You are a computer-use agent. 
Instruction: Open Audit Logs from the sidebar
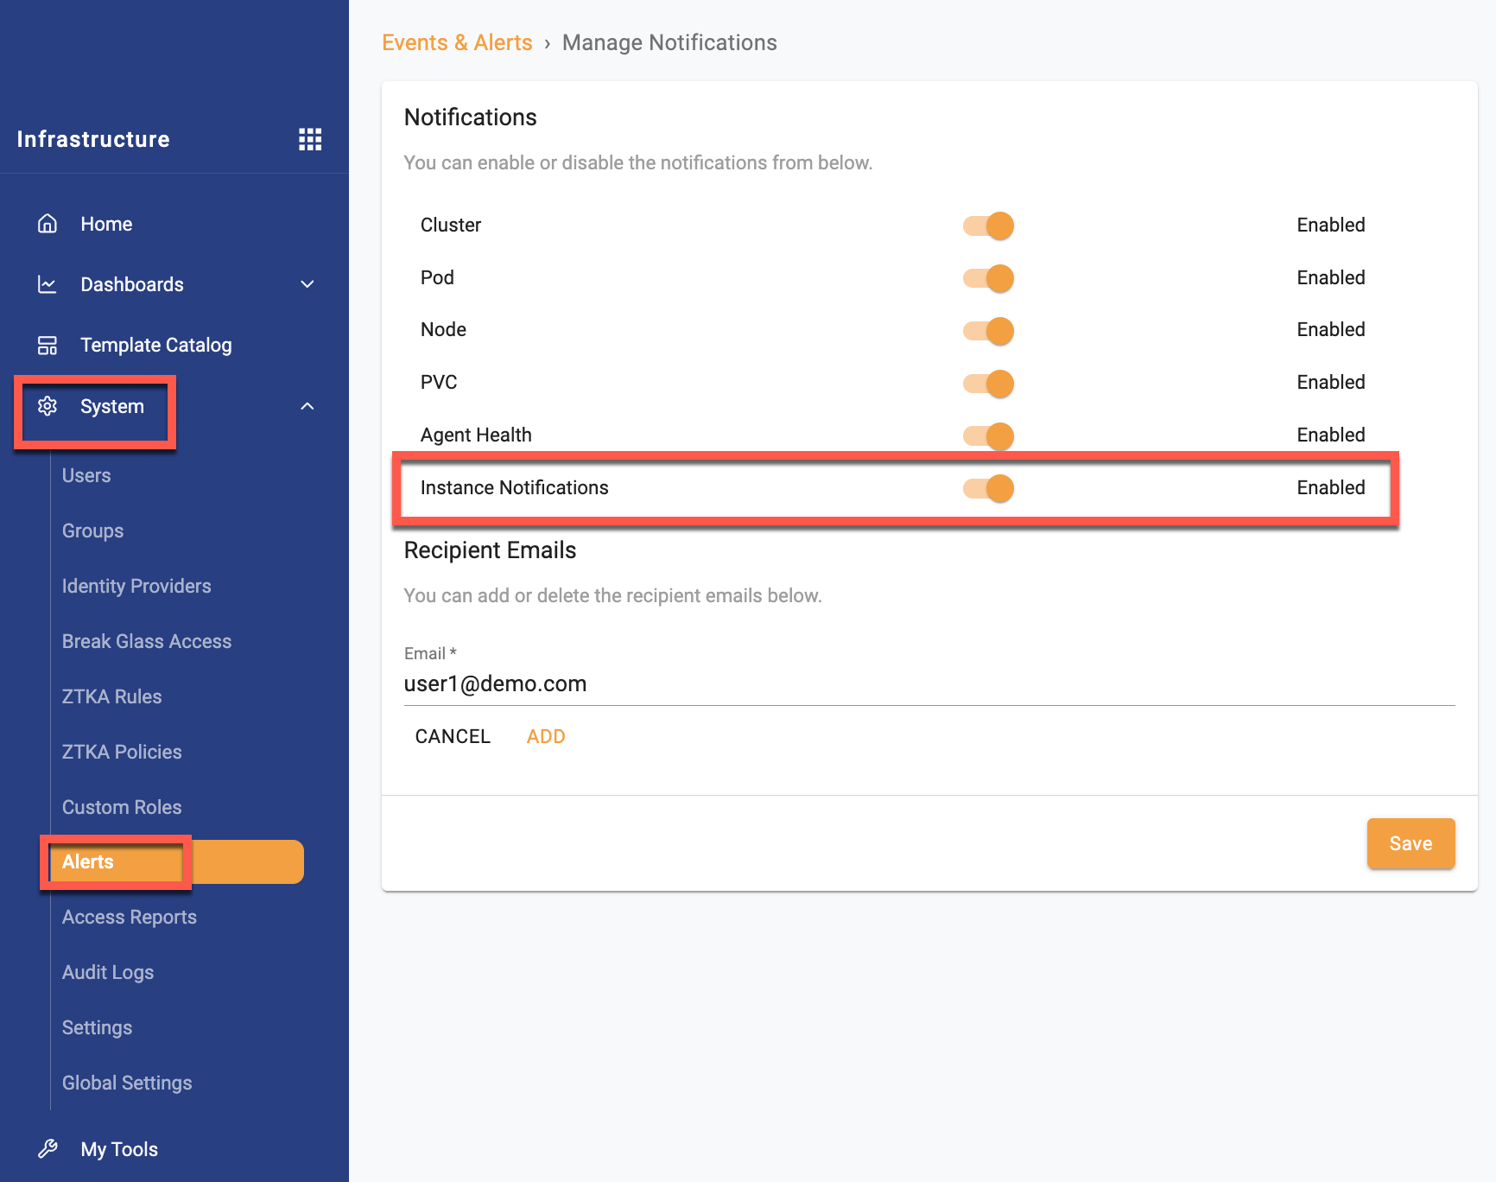[107, 972]
